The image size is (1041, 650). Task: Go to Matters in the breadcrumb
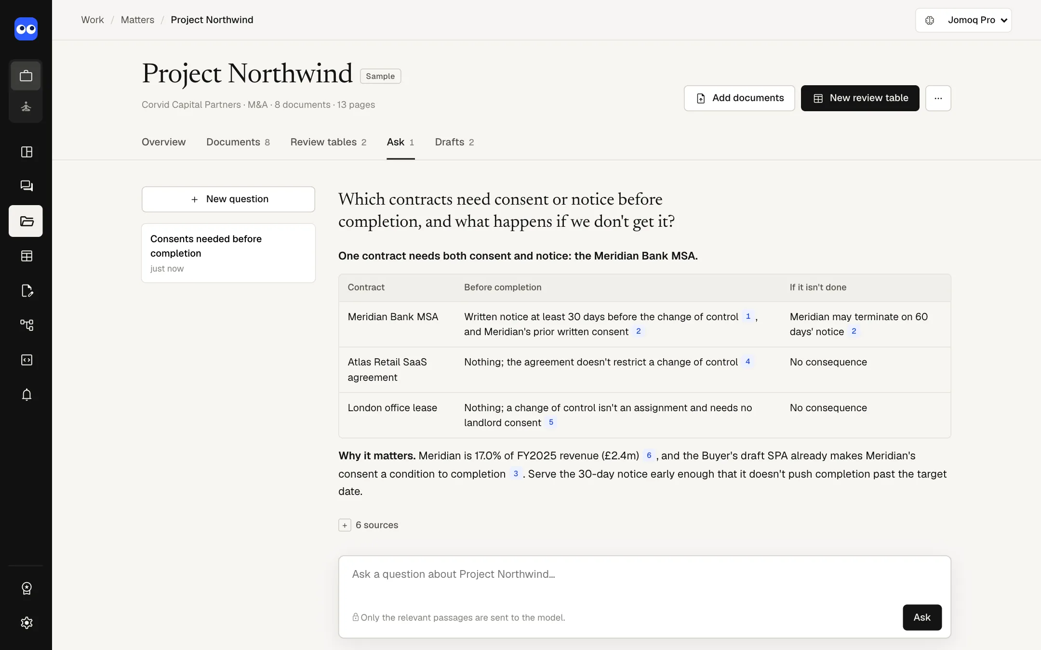[137, 20]
